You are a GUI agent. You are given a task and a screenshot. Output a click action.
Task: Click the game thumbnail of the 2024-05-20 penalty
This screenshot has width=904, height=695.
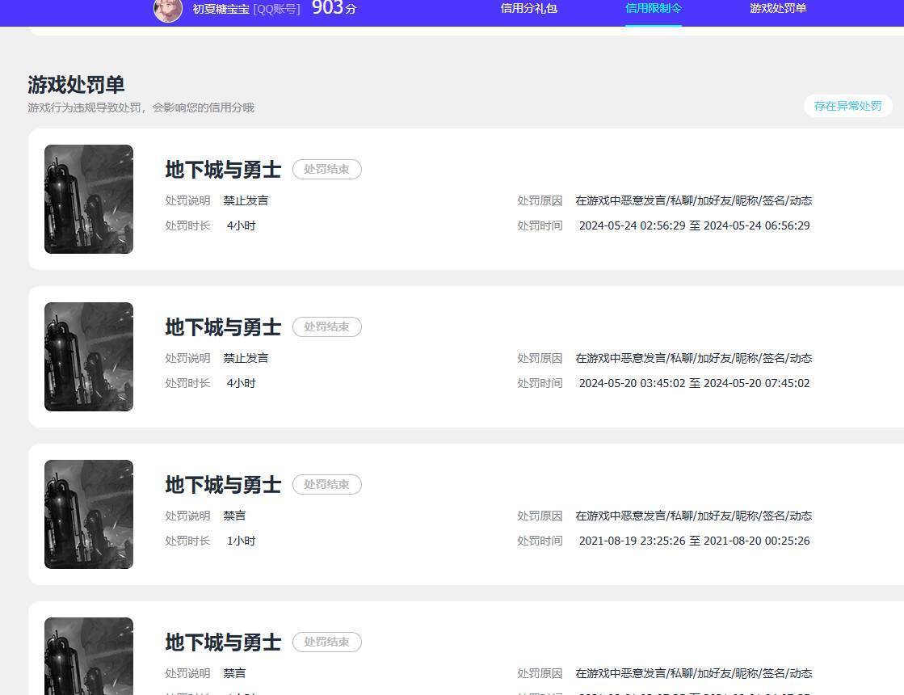(x=89, y=356)
